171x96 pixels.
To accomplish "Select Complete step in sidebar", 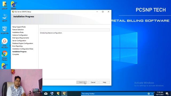I will pyautogui.click(x=15, y=54).
